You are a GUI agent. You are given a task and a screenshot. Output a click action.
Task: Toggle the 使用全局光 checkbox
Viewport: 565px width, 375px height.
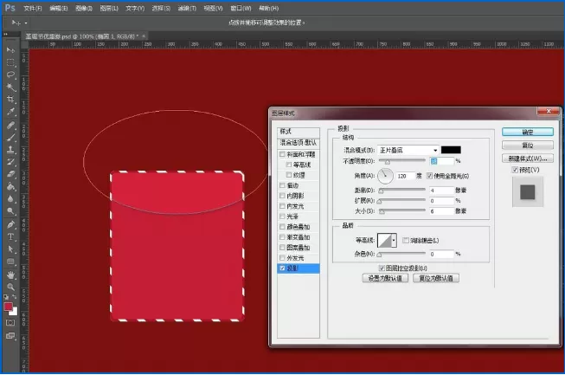click(429, 176)
